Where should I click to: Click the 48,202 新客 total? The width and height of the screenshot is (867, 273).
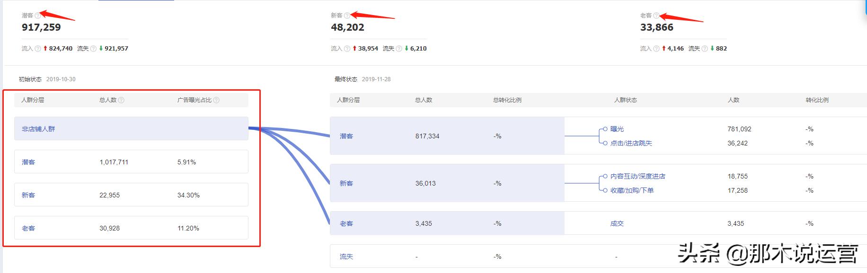(348, 27)
